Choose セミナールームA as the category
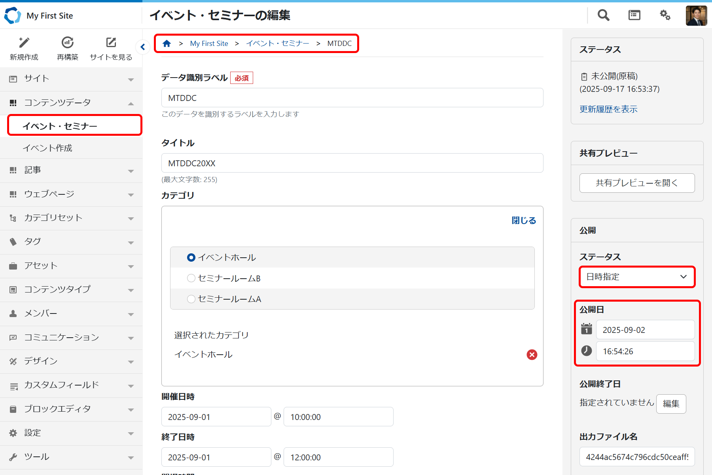 (191, 299)
